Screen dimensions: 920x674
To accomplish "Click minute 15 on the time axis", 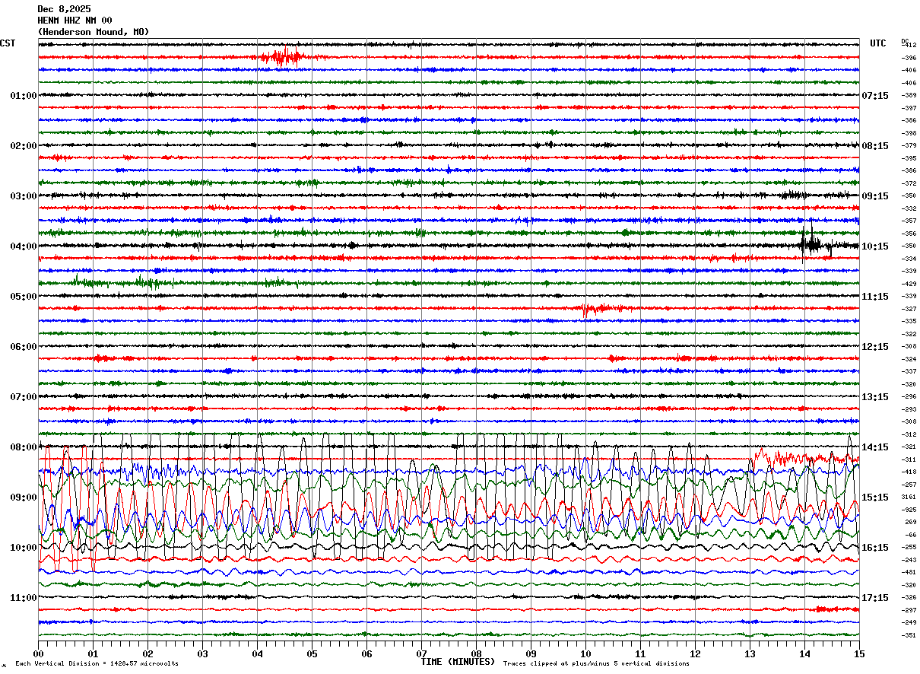I will point(859,653).
